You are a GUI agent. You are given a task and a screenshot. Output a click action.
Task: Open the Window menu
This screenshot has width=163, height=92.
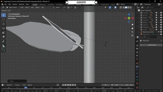tap(21, 4)
